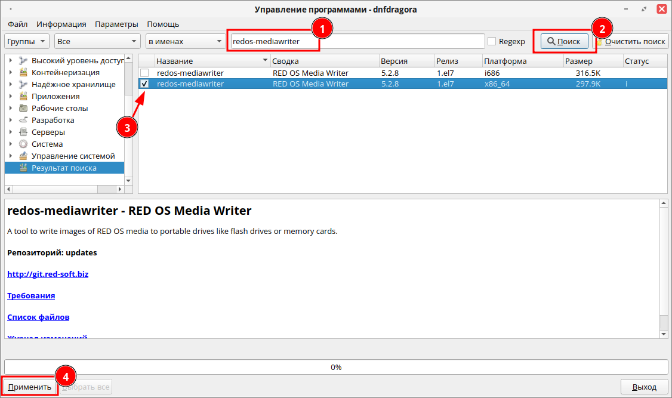The height and width of the screenshot is (398, 672).
Task: Click the left arrow of the groups tree horizontal scrollbar
Action: (x=8, y=189)
